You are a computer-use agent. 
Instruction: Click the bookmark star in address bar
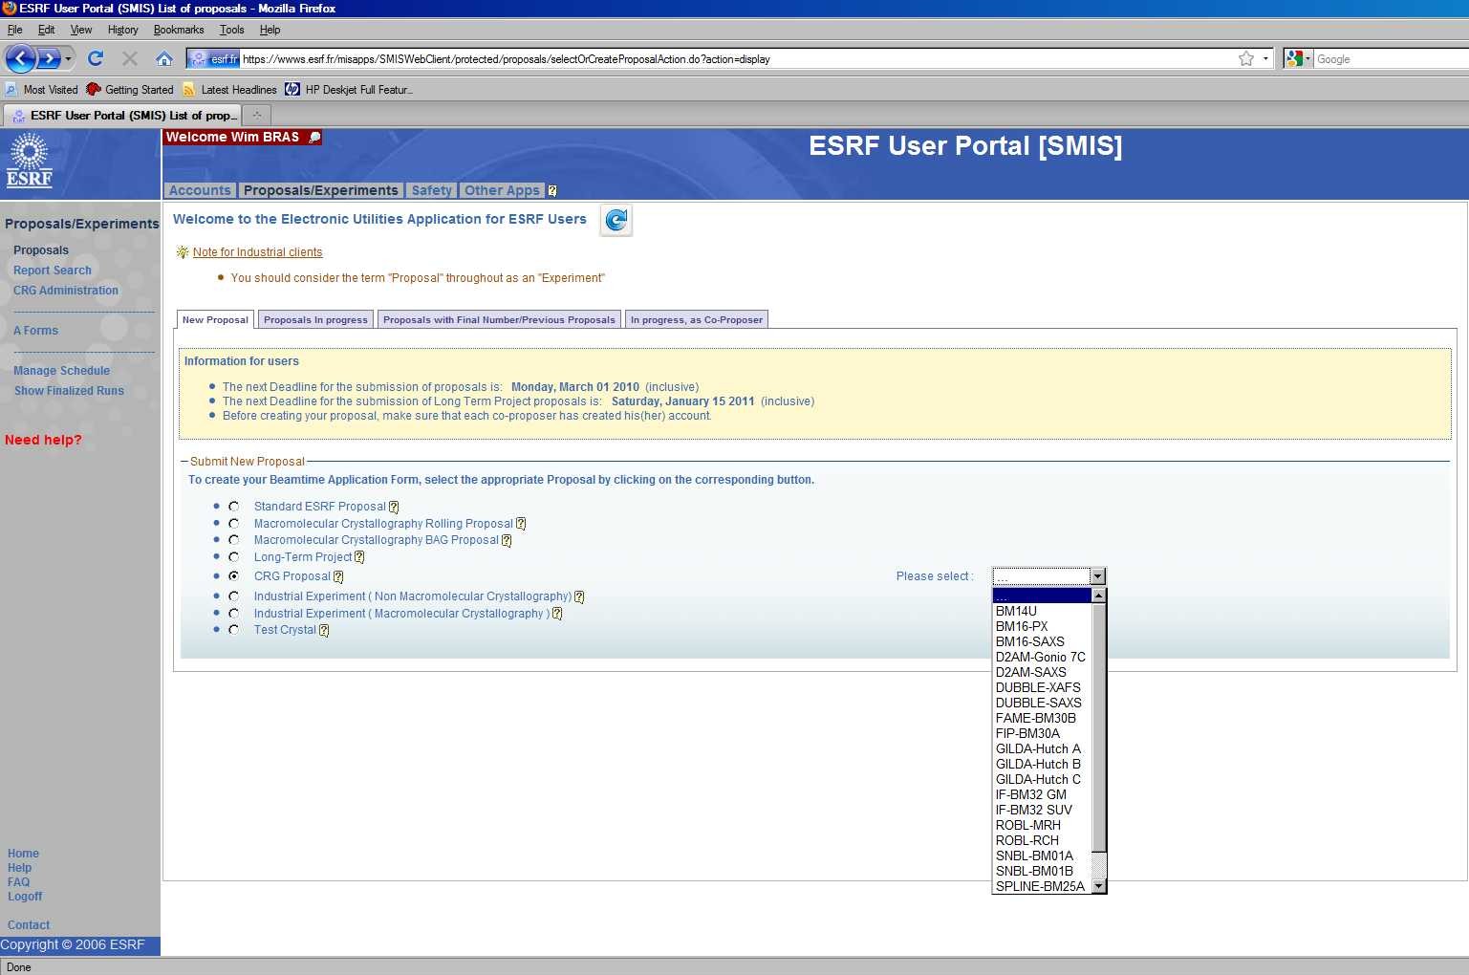(1245, 59)
